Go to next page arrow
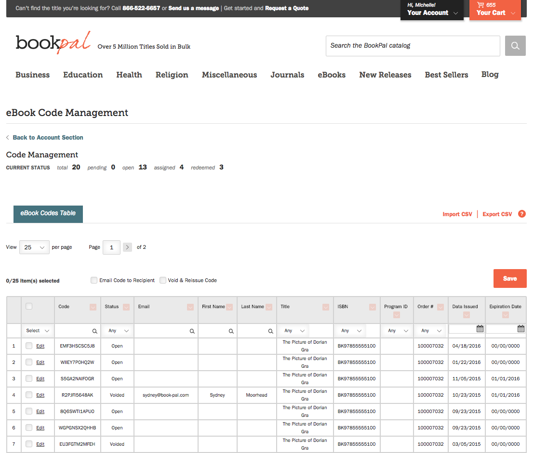This screenshot has width=534, height=453. (127, 247)
